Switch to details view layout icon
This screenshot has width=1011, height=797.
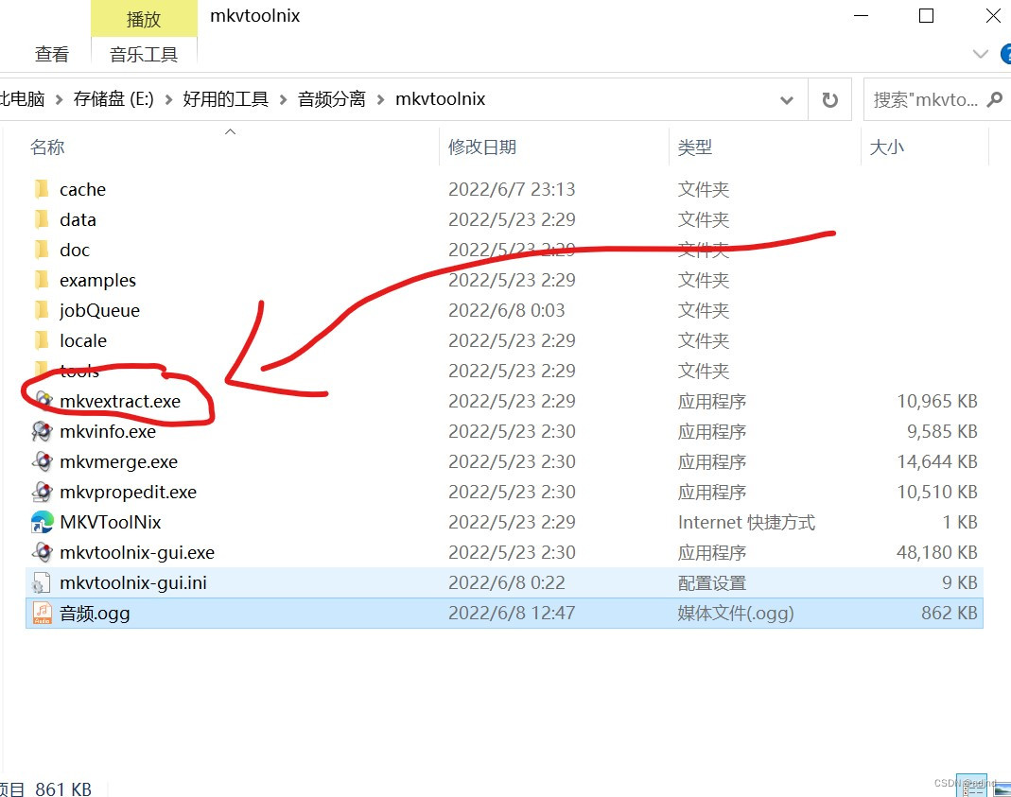pos(971,786)
